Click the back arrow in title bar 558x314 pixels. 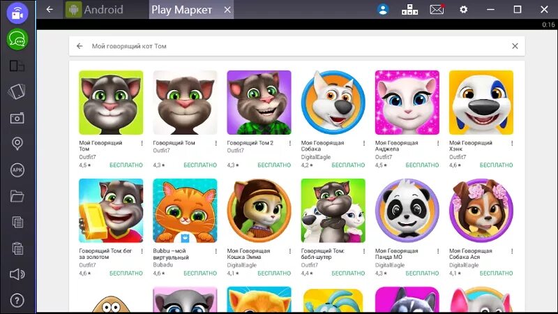pyautogui.click(x=50, y=10)
